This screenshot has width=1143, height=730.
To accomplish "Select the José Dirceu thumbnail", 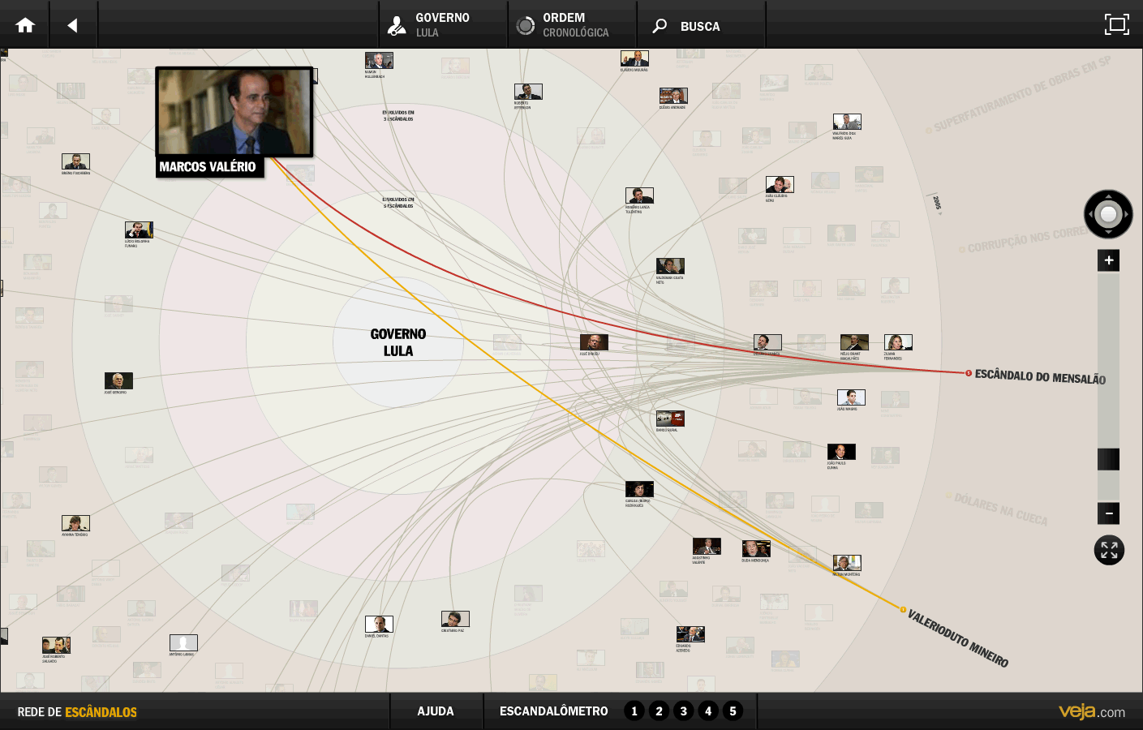I will [594, 342].
